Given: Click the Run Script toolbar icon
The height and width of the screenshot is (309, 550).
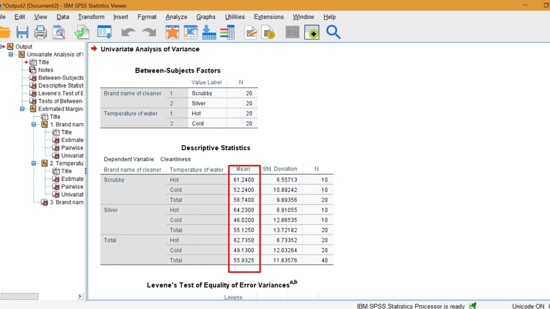Looking at the screenshot, I should pos(269,33).
